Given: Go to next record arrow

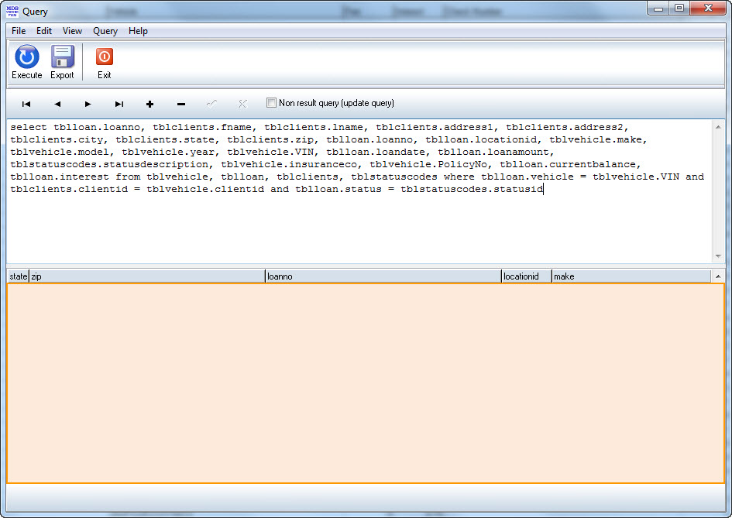Looking at the screenshot, I should (88, 104).
